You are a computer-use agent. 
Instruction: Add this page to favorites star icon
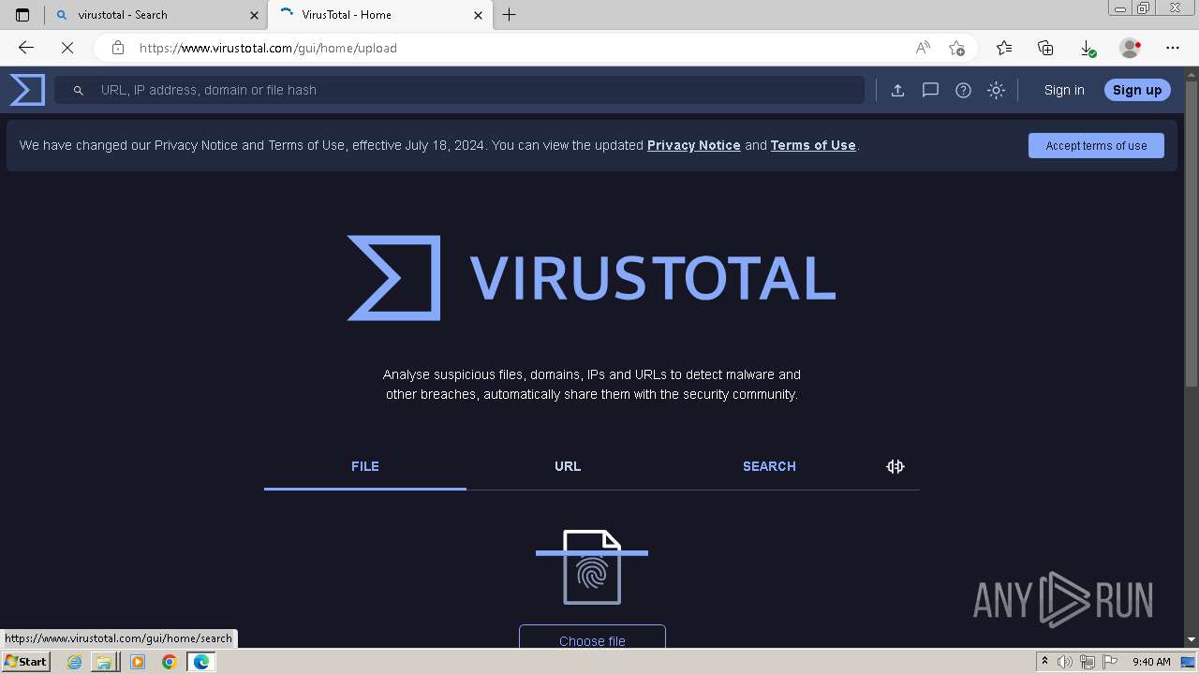[956, 48]
